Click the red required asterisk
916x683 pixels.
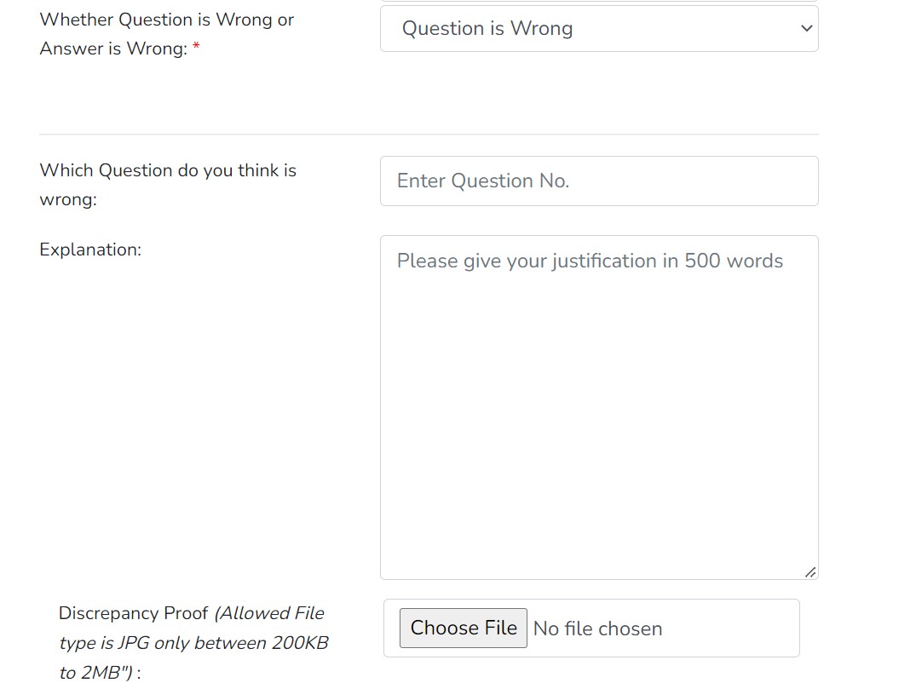pyautogui.click(x=196, y=49)
